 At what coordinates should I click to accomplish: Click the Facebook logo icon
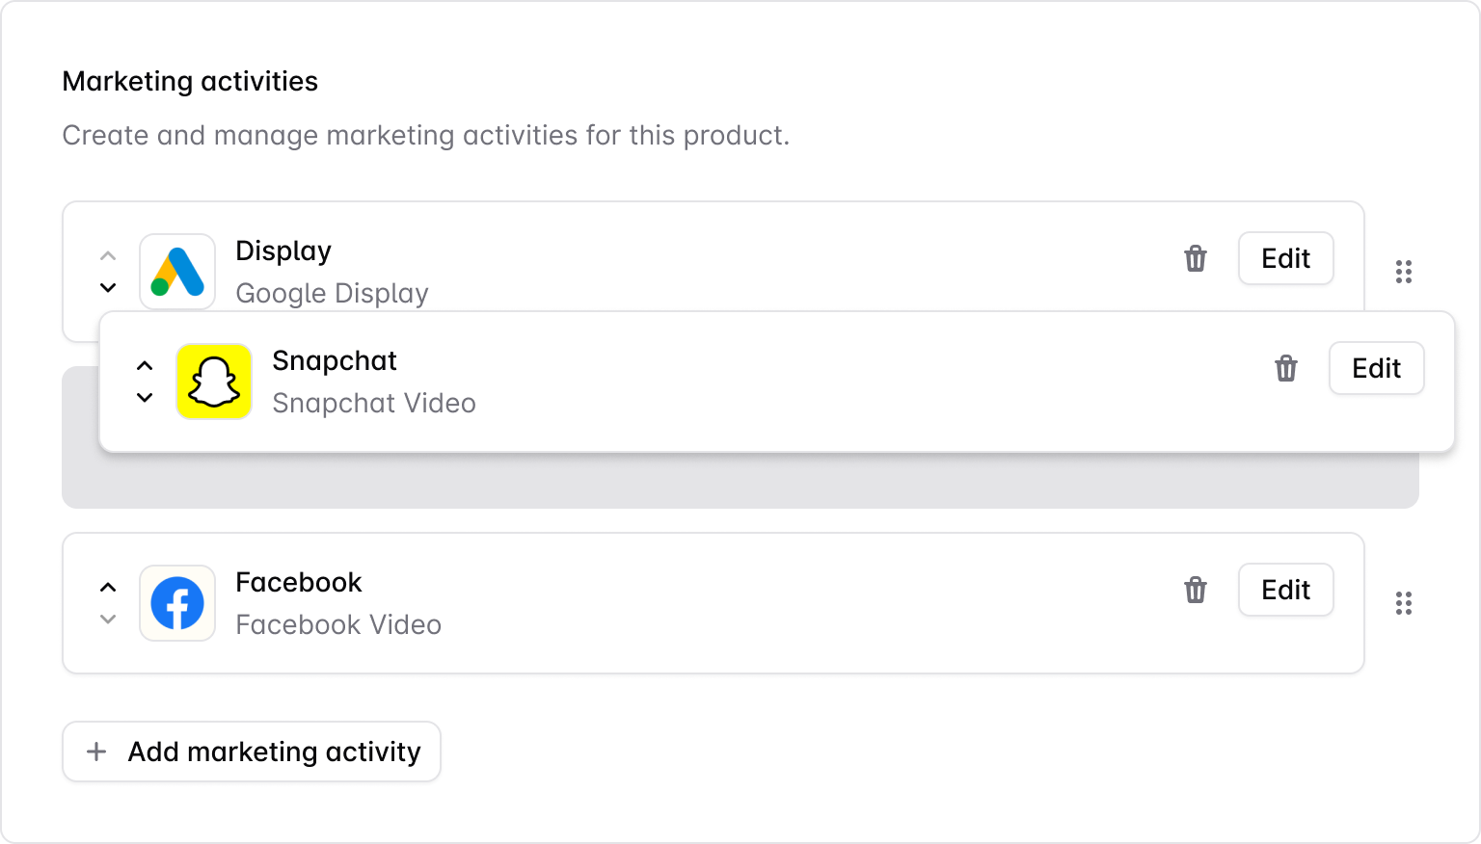pyautogui.click(x=177, y=603)
